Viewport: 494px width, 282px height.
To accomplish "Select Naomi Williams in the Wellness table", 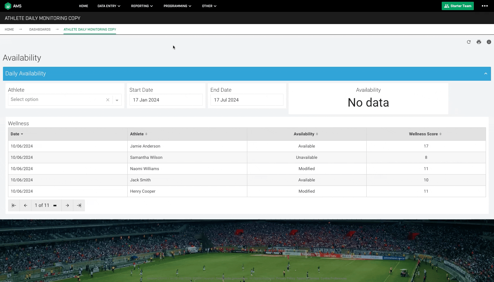I will point(145,169).
